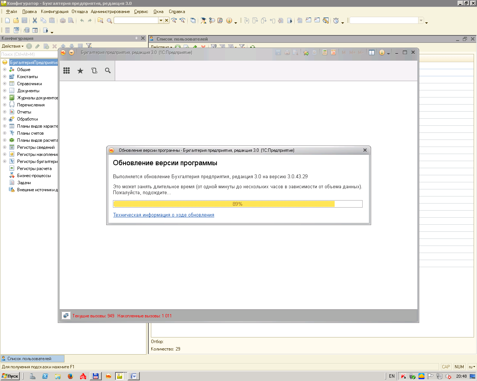477x381 pixels.
Task: Open the Действия dropdown in Configuration panel
Action: [13, 46]
